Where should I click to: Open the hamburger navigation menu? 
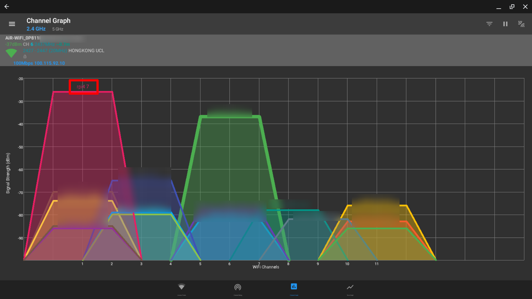click(x=12, y=24)
